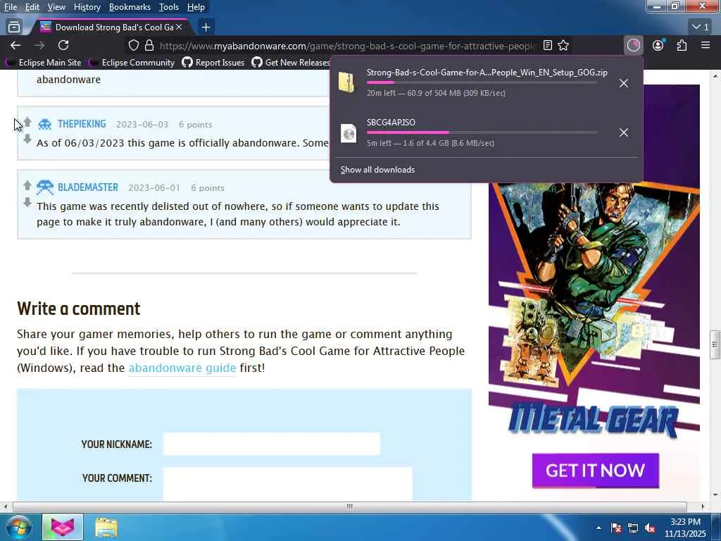The width and height of the screenshot is (721, 541).
Task: Click the address bar URL
Action: click(x=348, y=46)
